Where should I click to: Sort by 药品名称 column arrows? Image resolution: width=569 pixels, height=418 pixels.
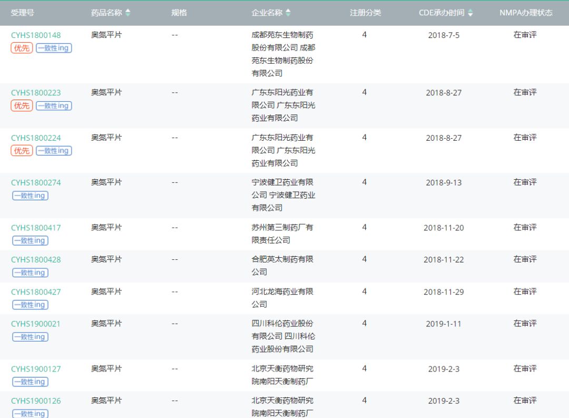tap(127, 13)
